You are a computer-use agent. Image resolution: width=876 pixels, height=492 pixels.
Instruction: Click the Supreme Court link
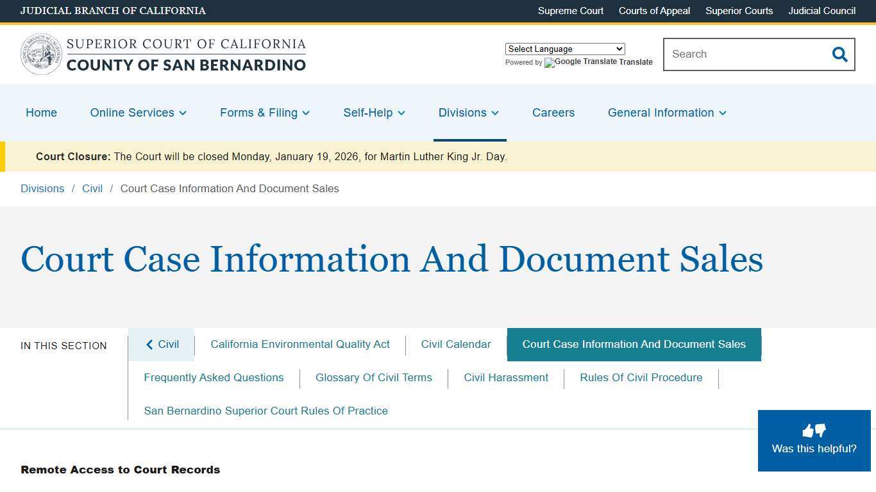[x=570, y=11]
